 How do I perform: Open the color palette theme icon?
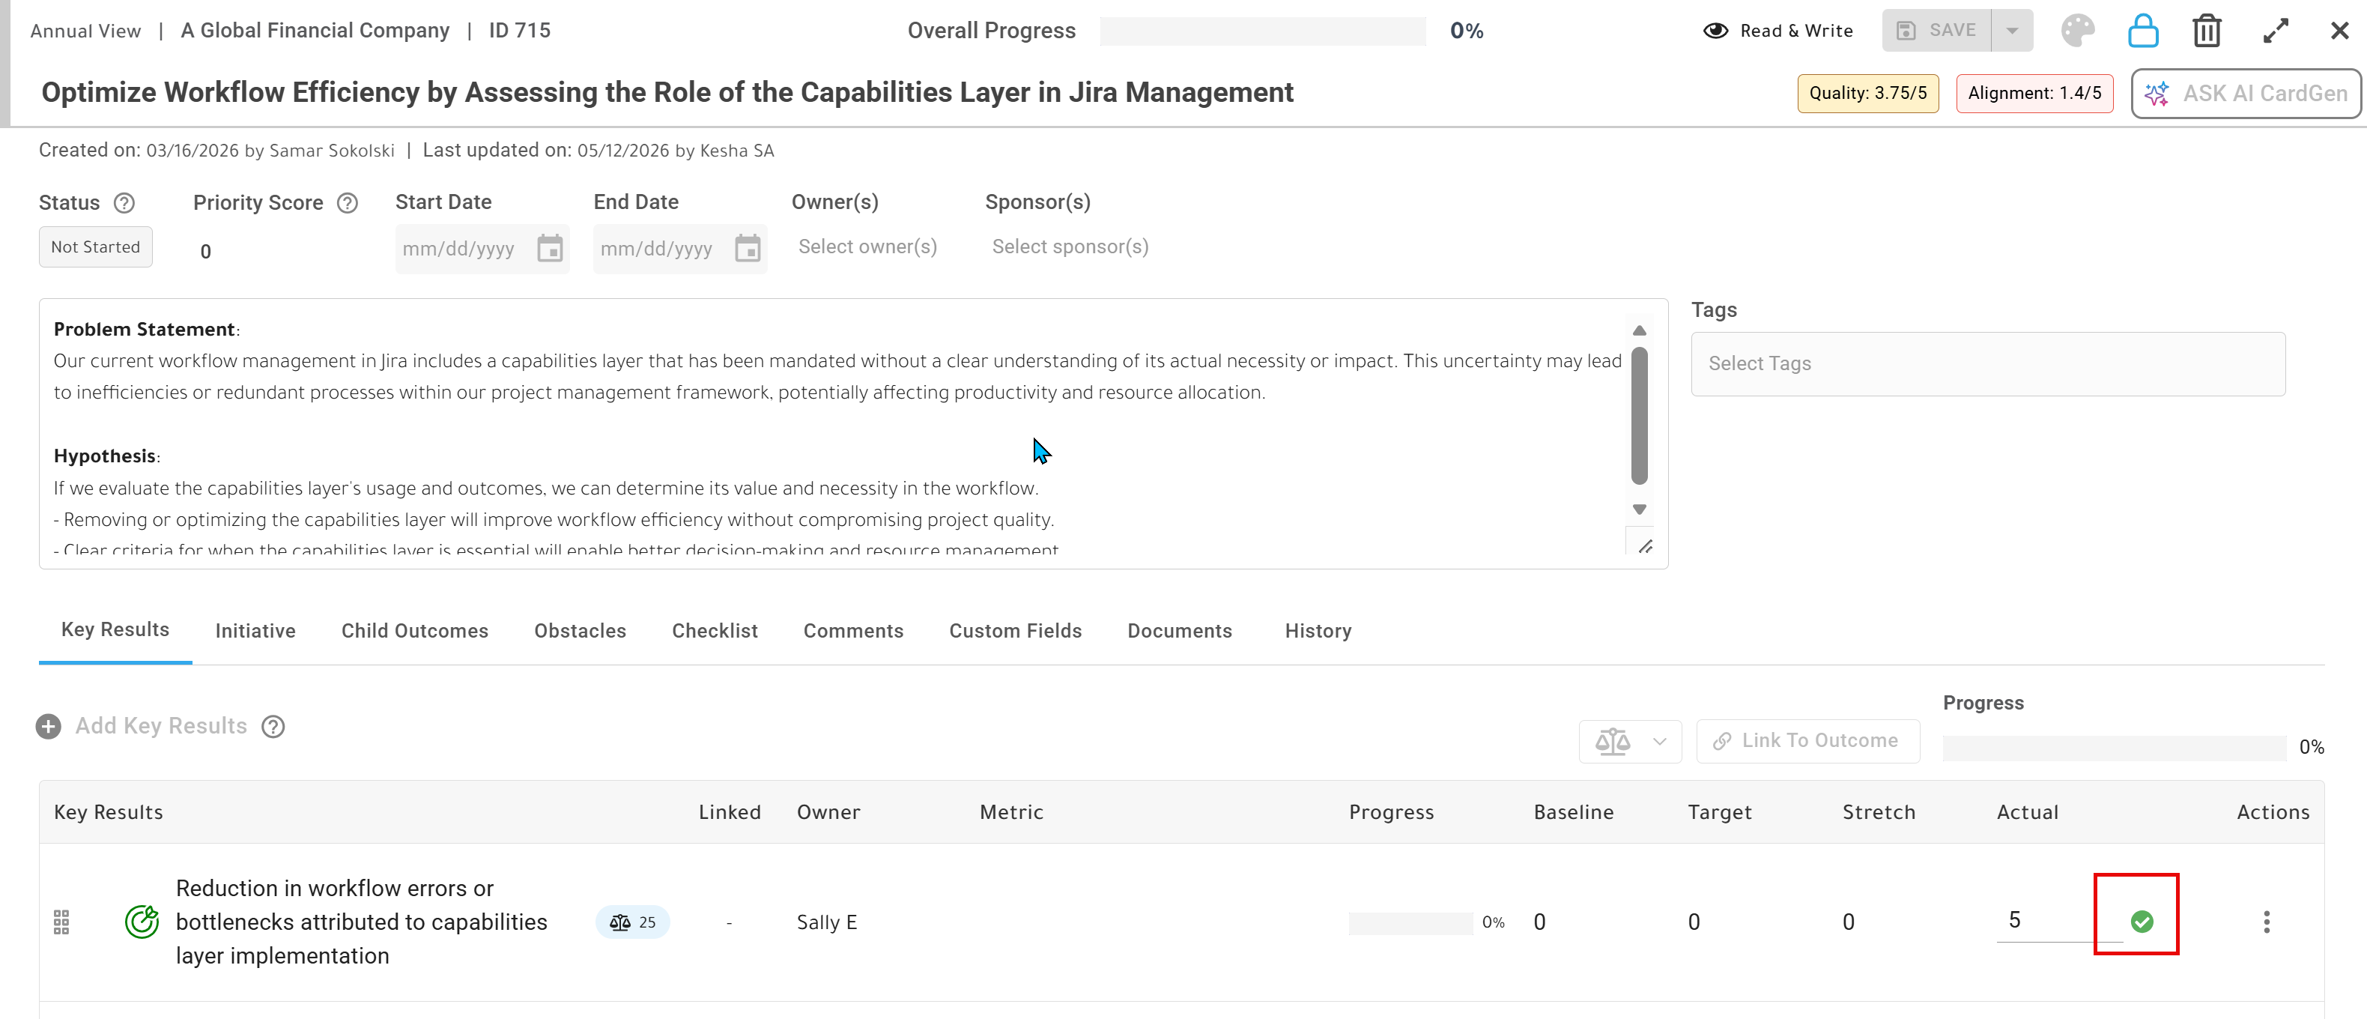2078,30
